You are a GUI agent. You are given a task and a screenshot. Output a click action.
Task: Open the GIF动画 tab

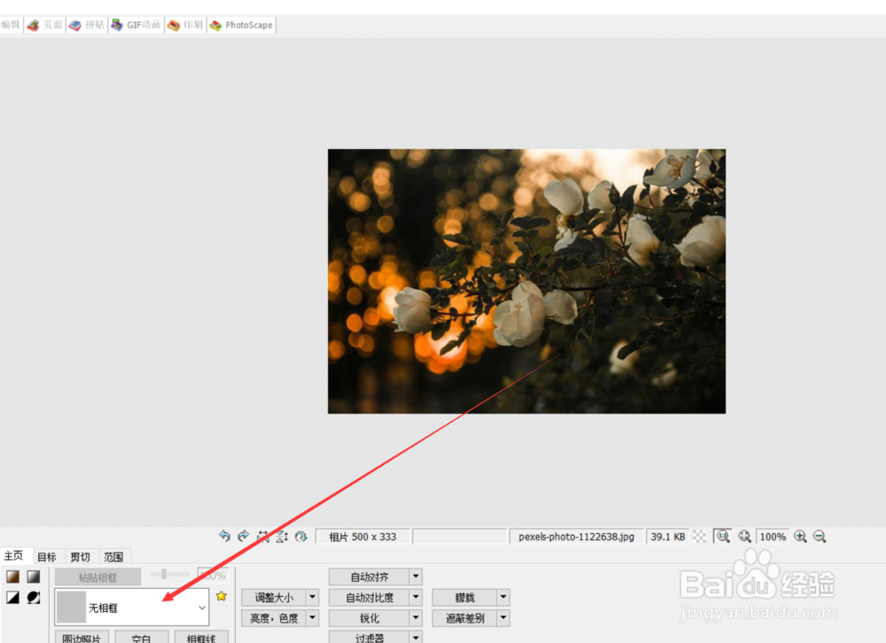click(x=136, y=25)
